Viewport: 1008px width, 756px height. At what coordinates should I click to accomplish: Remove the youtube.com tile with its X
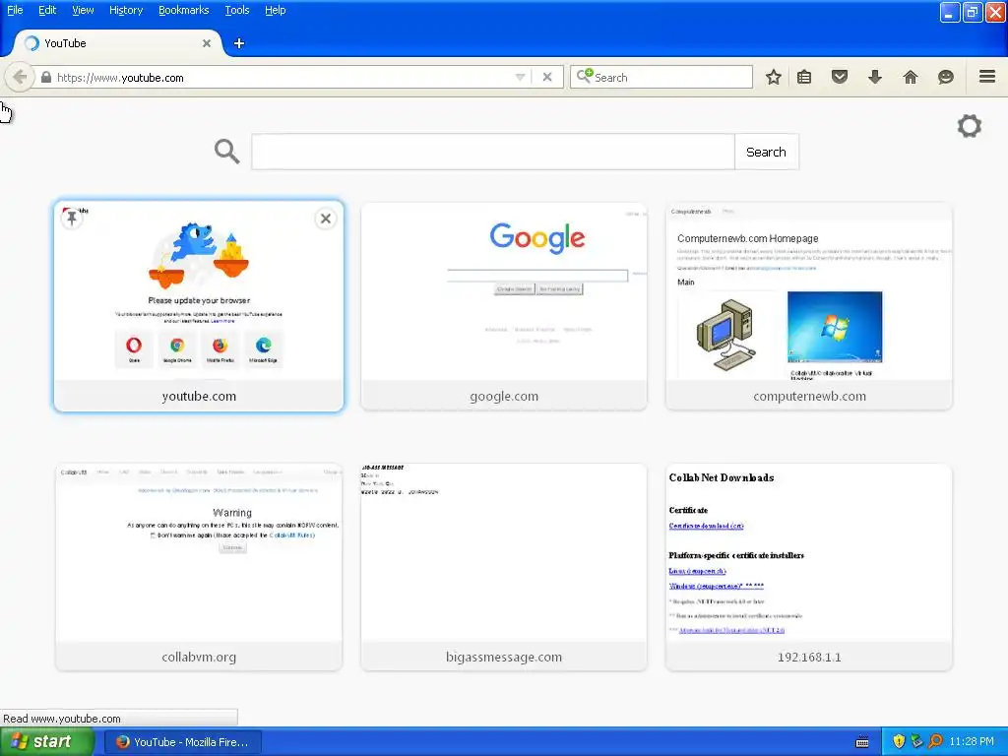pyautogui.click(x=326, y=219)
